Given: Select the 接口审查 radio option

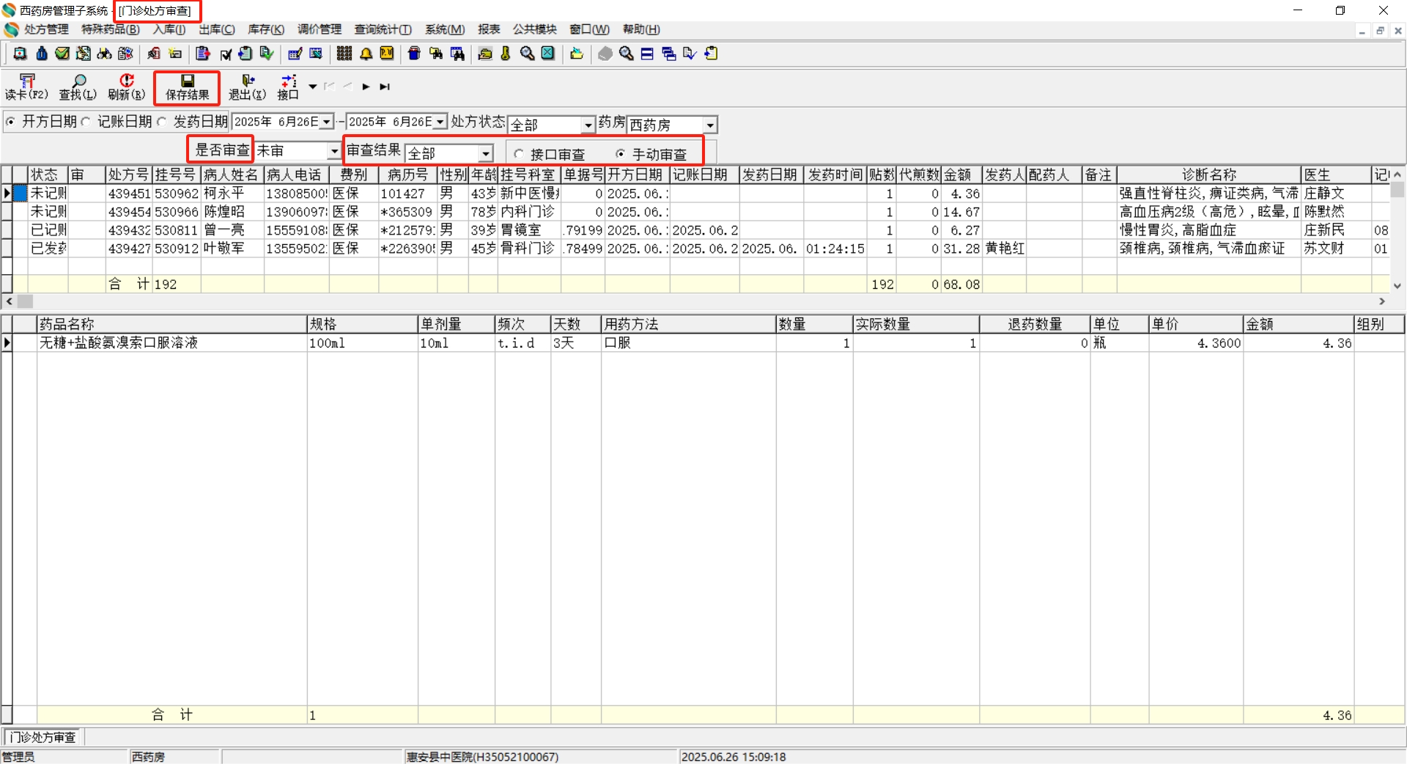Looking at the screenshot, I should tap(519, 154).
